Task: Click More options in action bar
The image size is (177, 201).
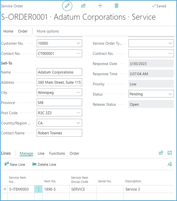Action: click(x=48, y=31)
